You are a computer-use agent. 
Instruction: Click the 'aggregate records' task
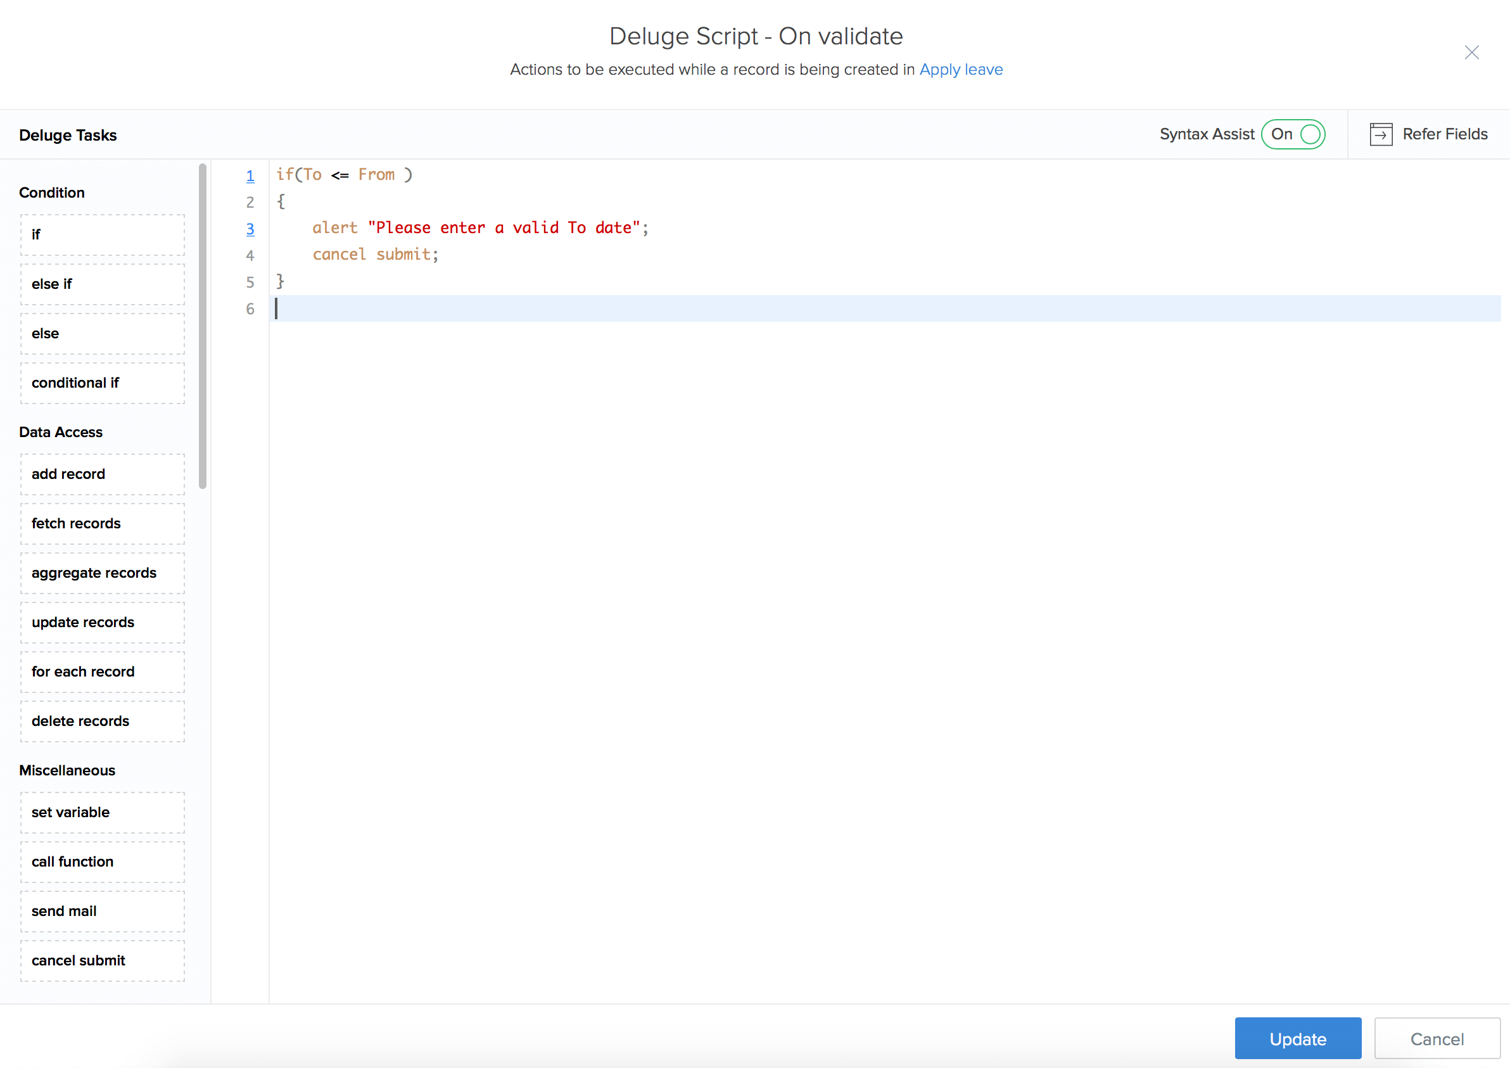point(102,573)
